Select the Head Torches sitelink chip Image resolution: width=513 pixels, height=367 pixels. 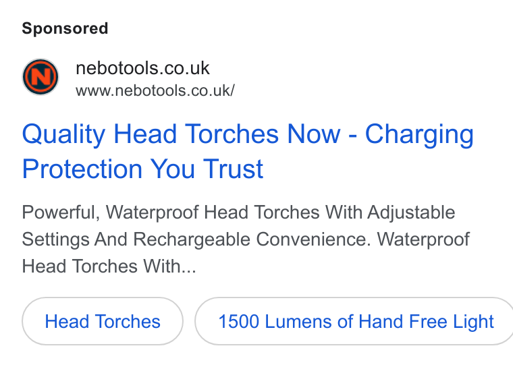point(103,321)
